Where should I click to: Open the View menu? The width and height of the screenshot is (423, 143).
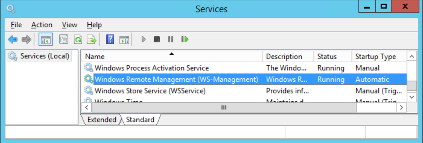point(69,25)
